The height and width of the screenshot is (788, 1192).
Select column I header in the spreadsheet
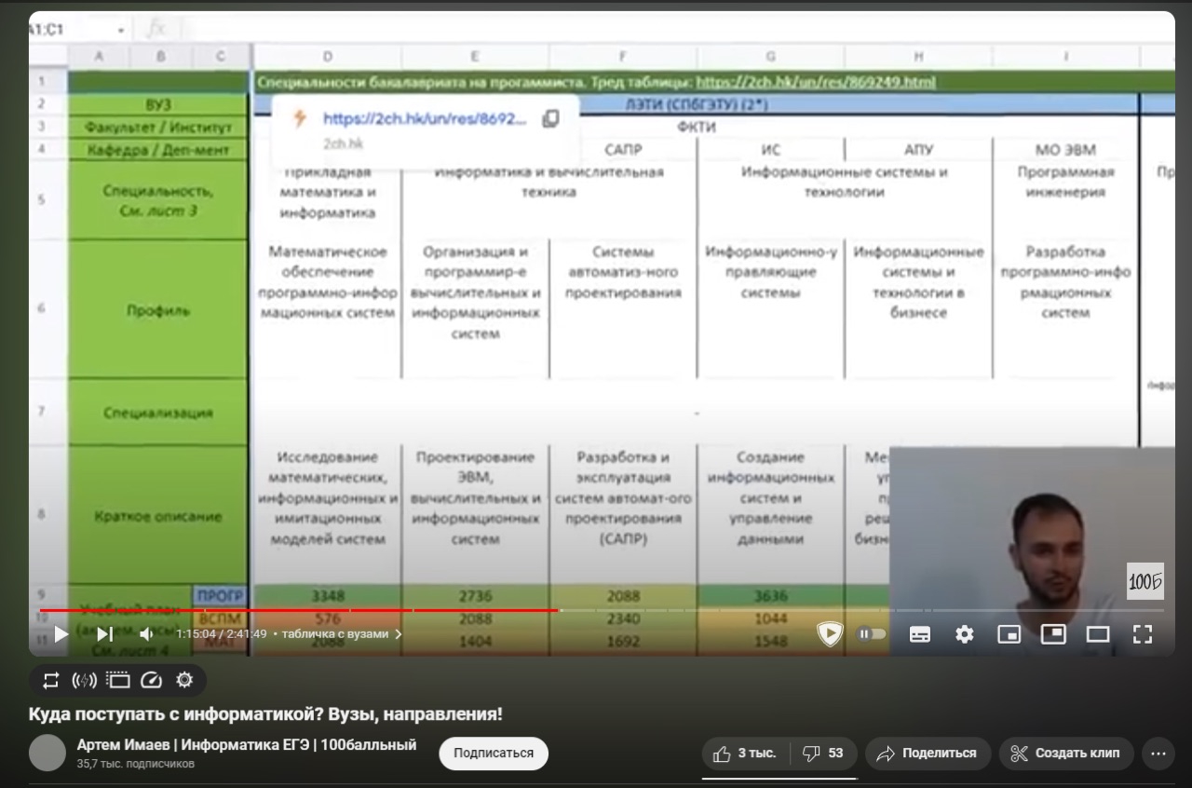pos(1065,57)
